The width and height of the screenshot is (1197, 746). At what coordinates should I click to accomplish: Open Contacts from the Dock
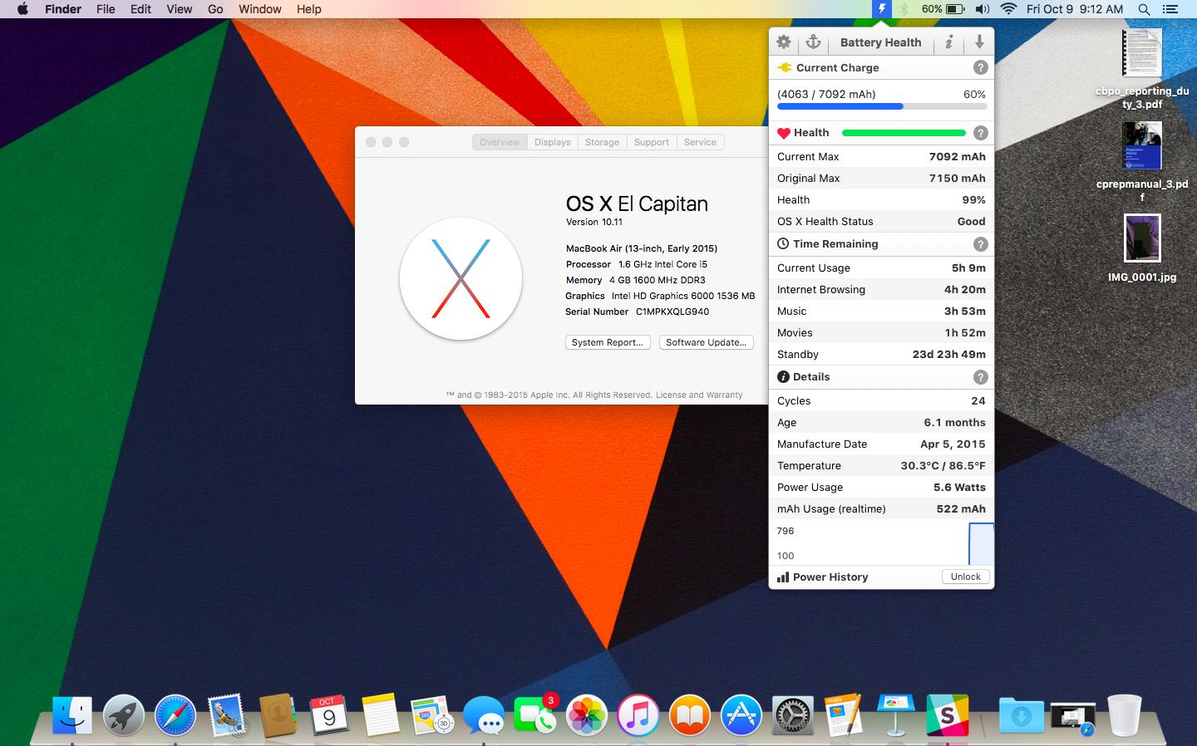(x=278, y=714)
